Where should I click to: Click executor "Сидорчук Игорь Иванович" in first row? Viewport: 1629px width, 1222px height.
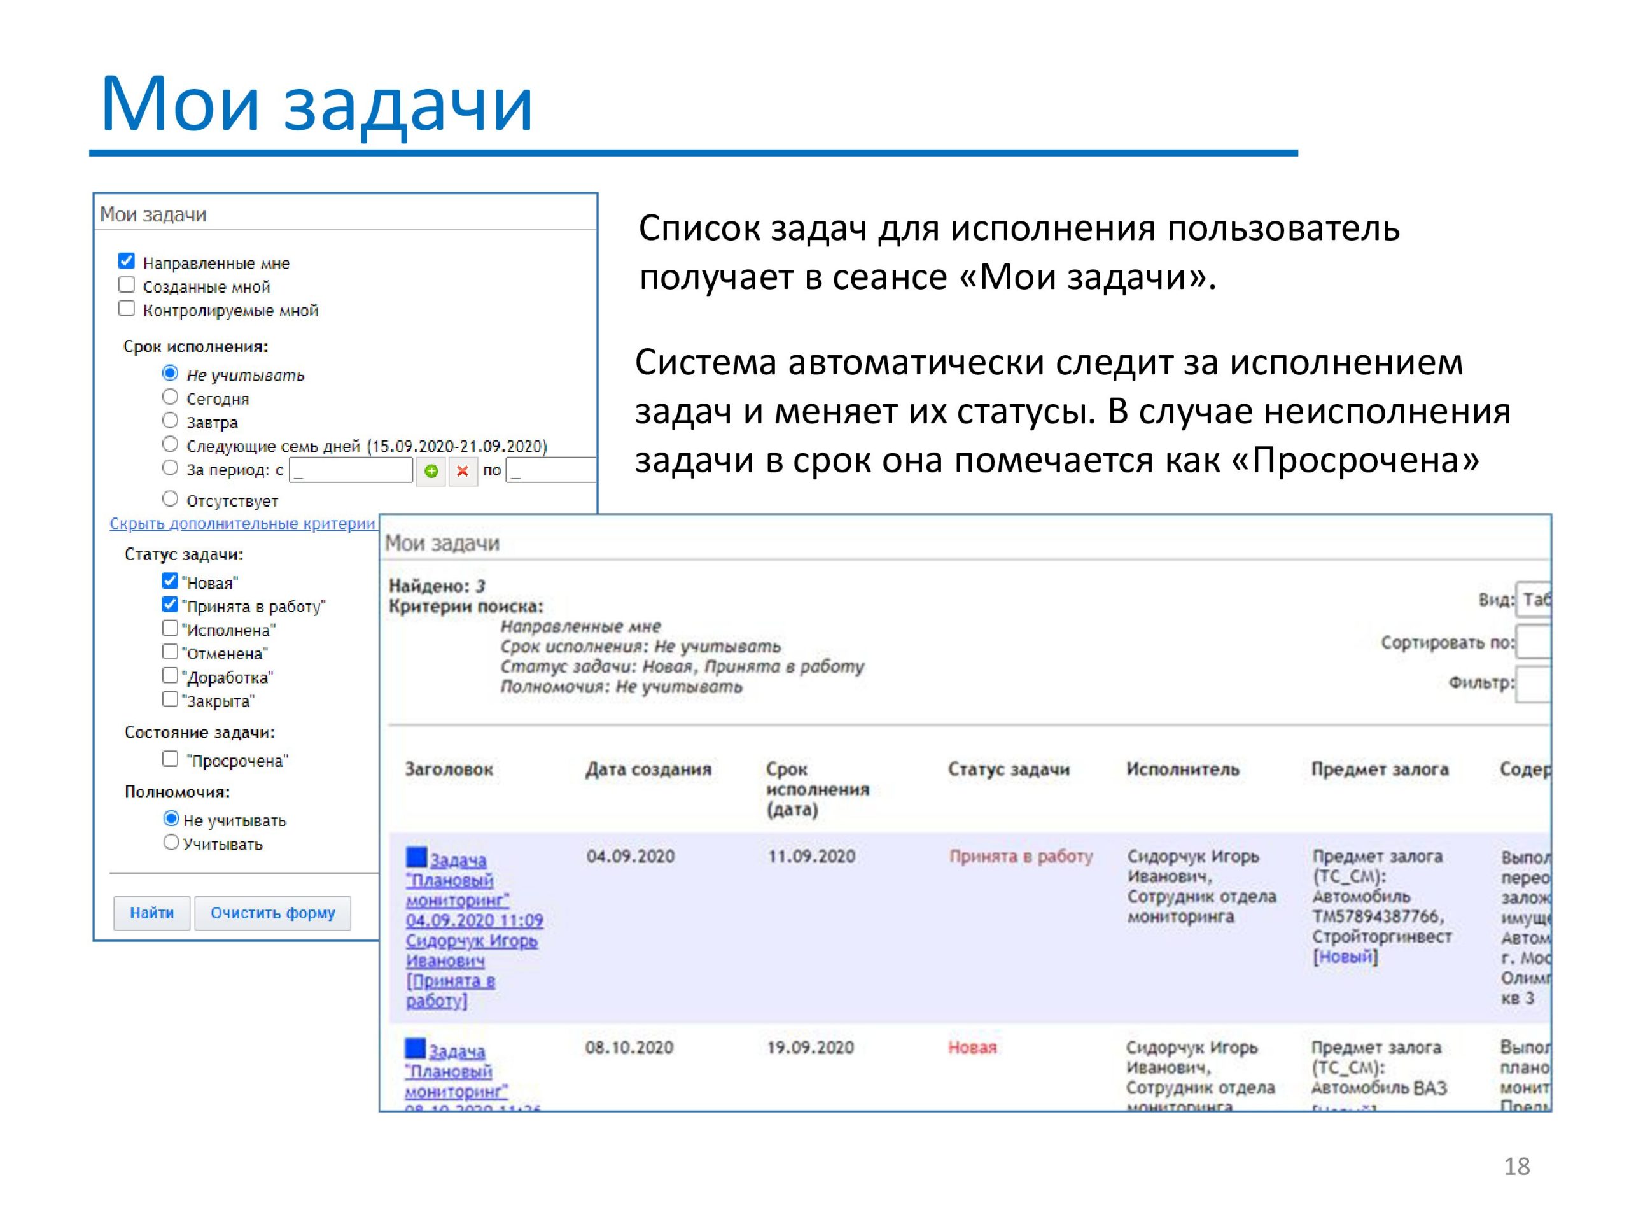[1193, 867]
